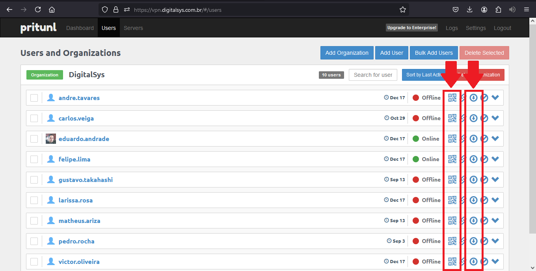Expand details for andre.tavares
Image resolution: width=536 pixels, height=271 pixels.
click(495, 98)
